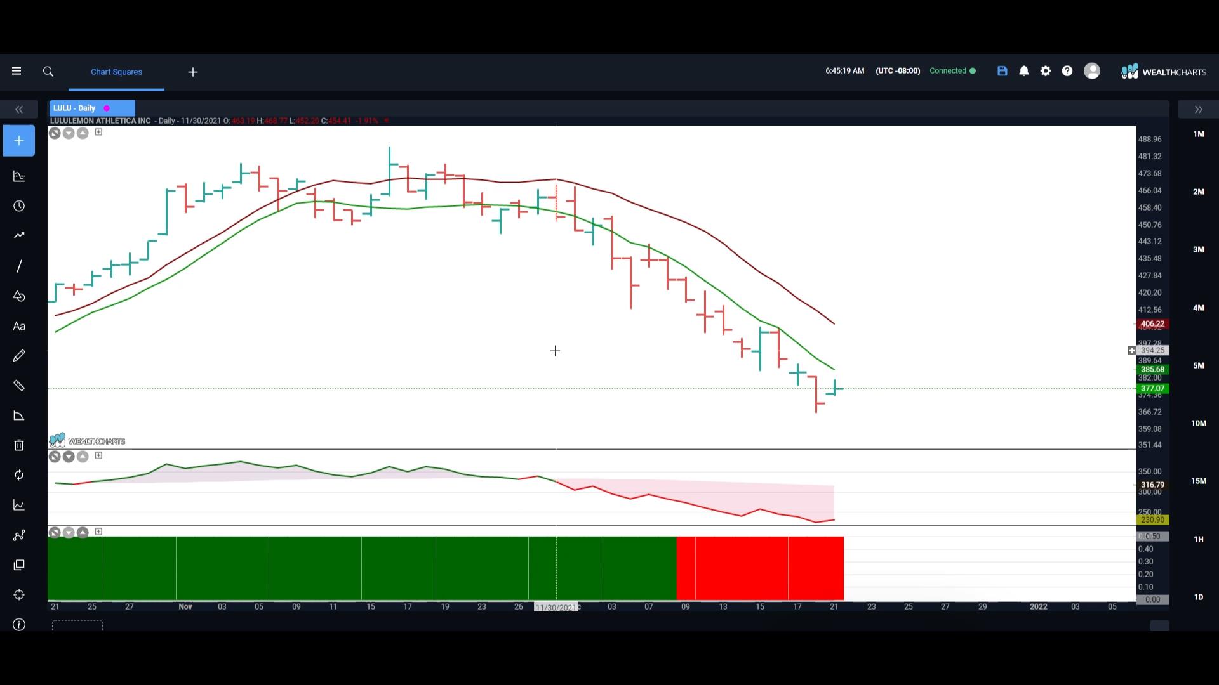Open the clock timeframe tool

(x=19, y=206)
